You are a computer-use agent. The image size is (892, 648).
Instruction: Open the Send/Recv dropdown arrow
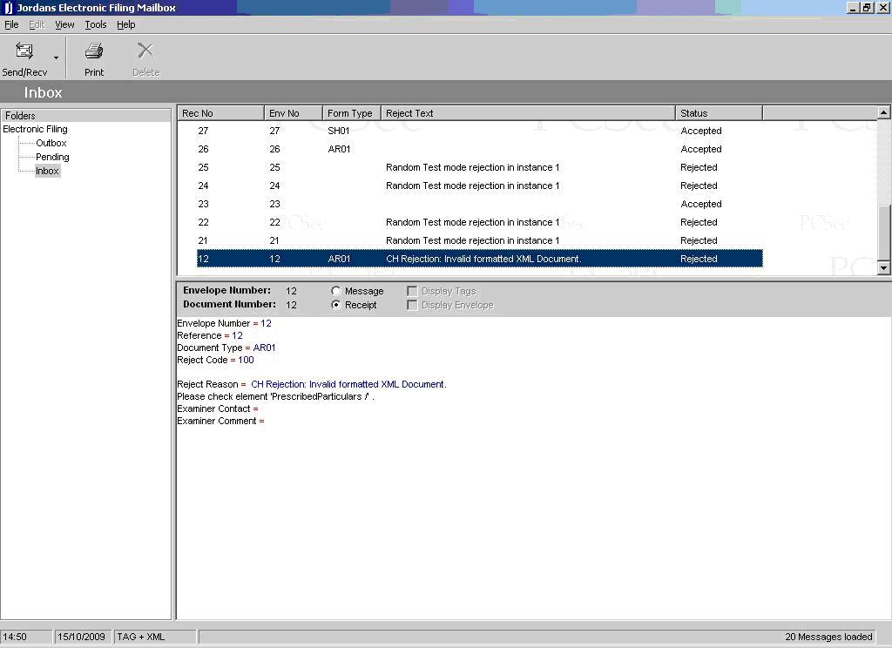tap(57, 58)
